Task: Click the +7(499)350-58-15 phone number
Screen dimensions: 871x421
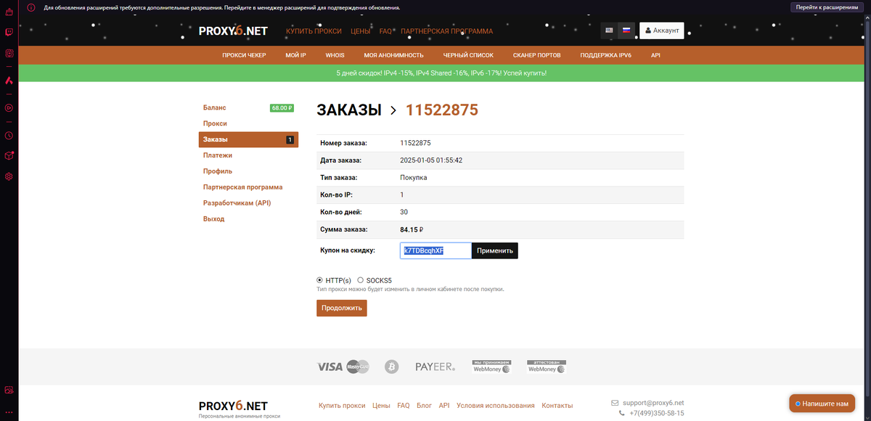Action: [x=655, y=413]
